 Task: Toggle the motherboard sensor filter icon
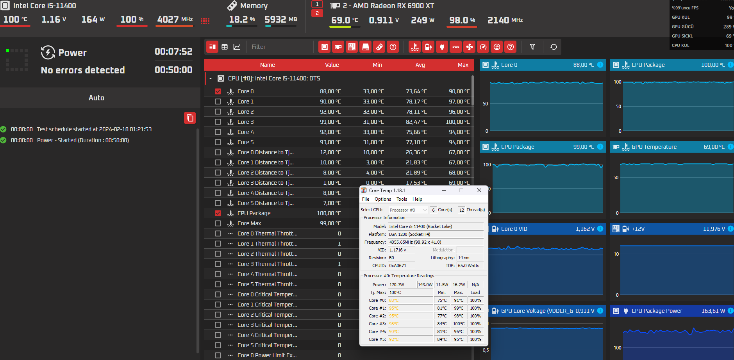click(352, 47)
